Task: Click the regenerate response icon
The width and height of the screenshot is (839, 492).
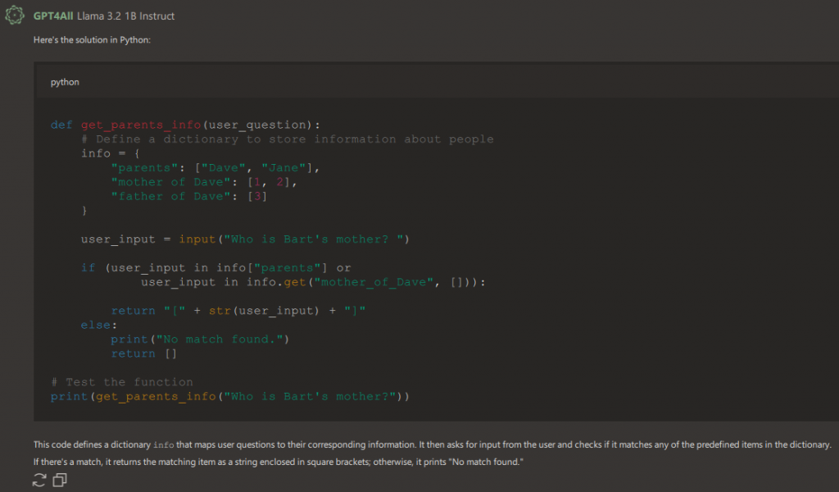Action: pos(39,481)
